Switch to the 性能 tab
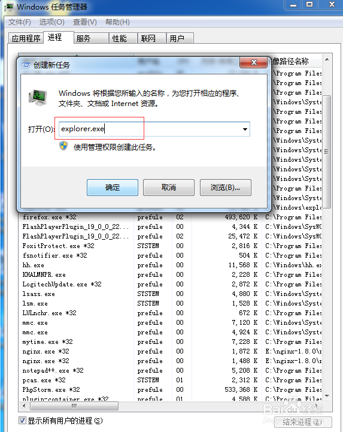Image resolution: width=343 pixels, height=432 pixels. [123, 38]
